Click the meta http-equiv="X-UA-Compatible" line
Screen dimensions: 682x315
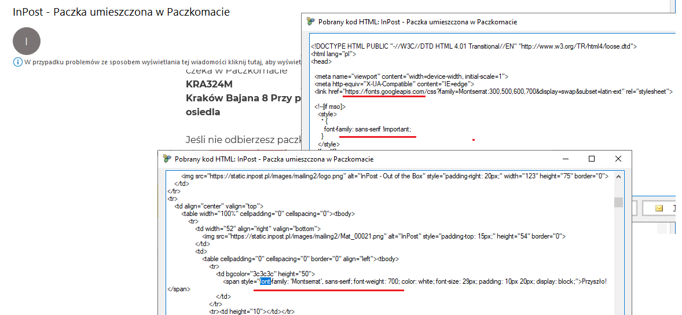pos(394,84)
